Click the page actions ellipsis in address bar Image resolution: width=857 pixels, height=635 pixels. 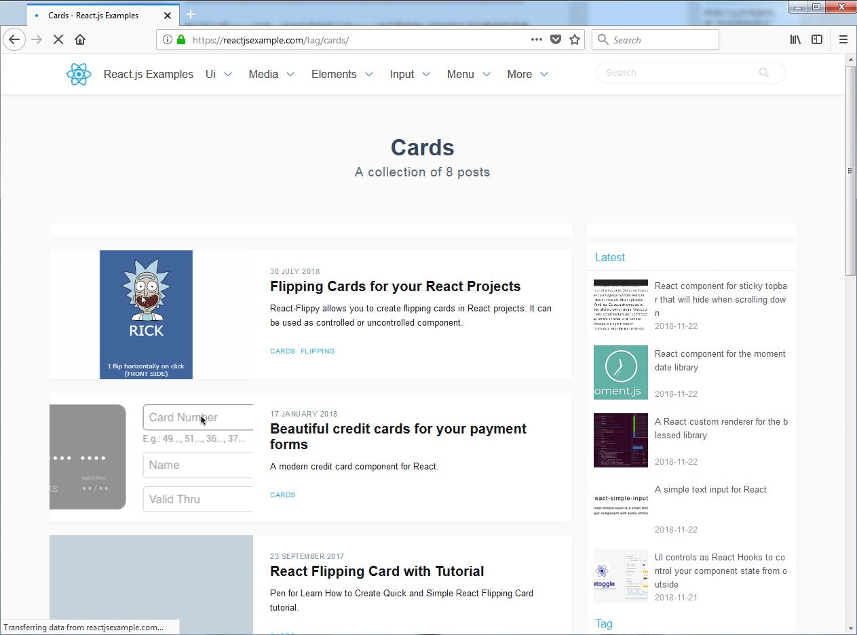click(536, 39)
